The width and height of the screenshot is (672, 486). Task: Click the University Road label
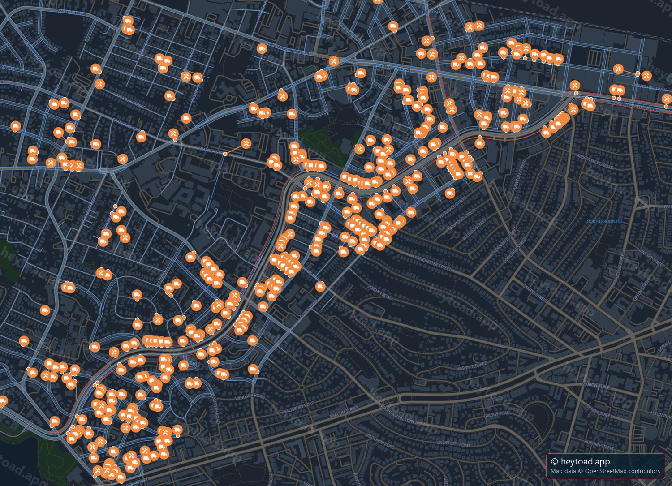point(453,444)
